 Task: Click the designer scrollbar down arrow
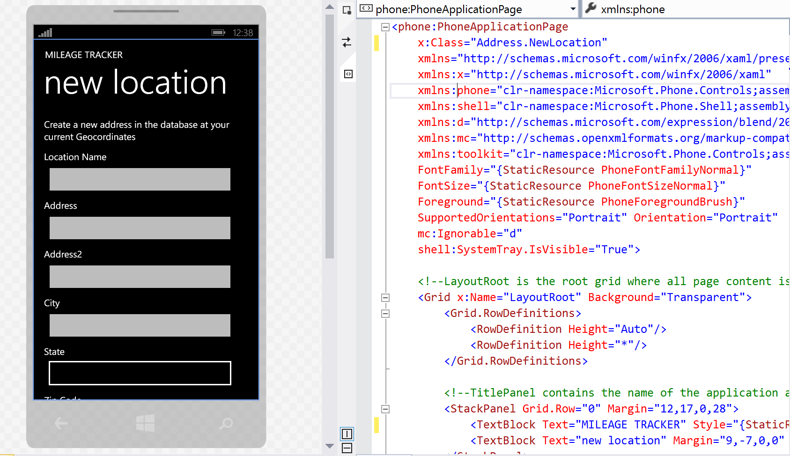pos(330,446)
